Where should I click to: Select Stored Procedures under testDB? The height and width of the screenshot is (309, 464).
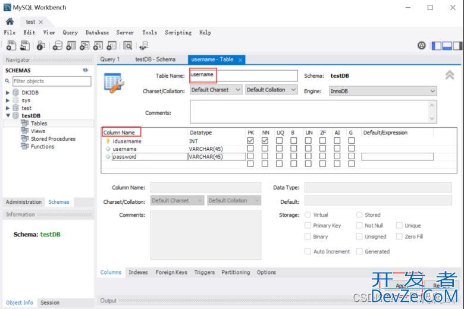(53, 138)
